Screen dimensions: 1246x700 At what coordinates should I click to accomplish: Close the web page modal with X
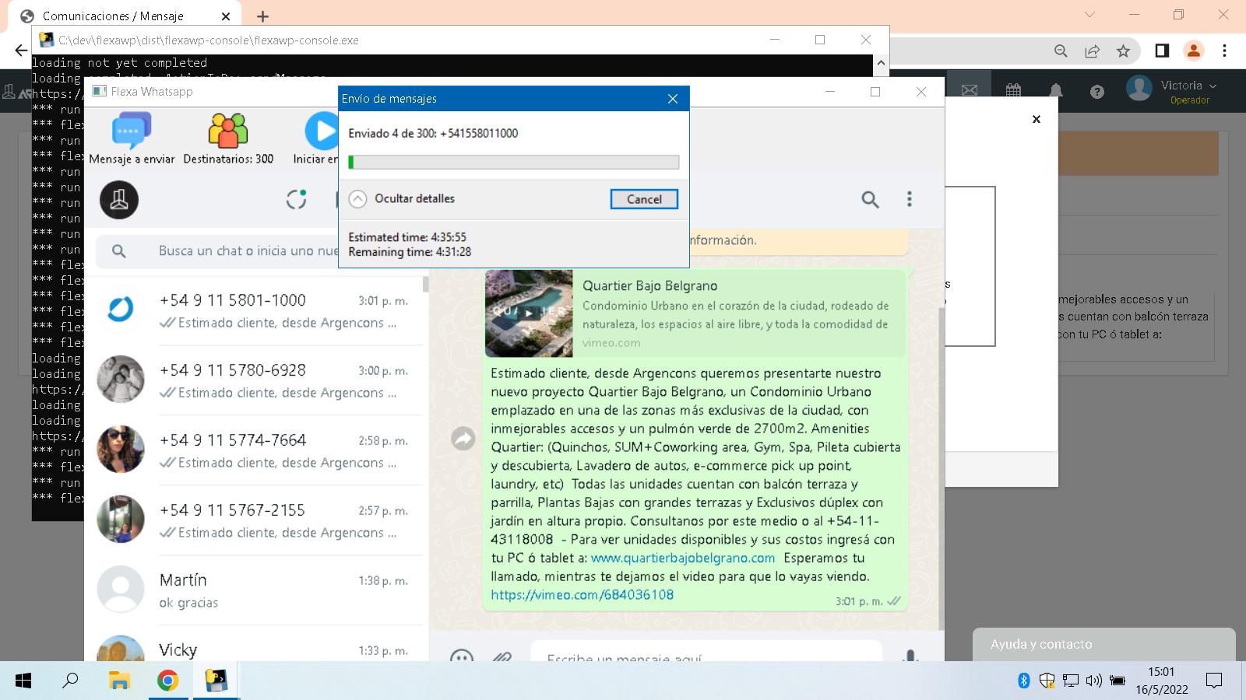click(x=1037, y=119)
